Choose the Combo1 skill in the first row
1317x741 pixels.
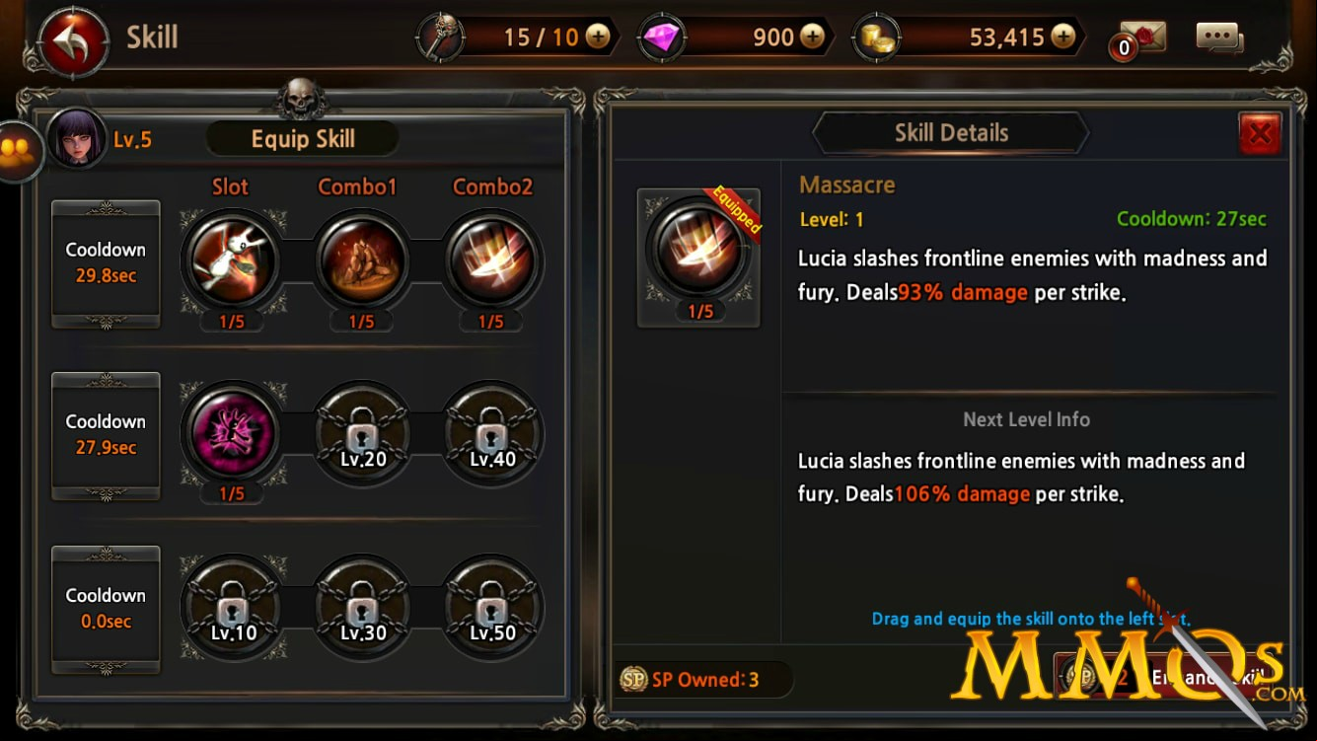pos(362,260)
